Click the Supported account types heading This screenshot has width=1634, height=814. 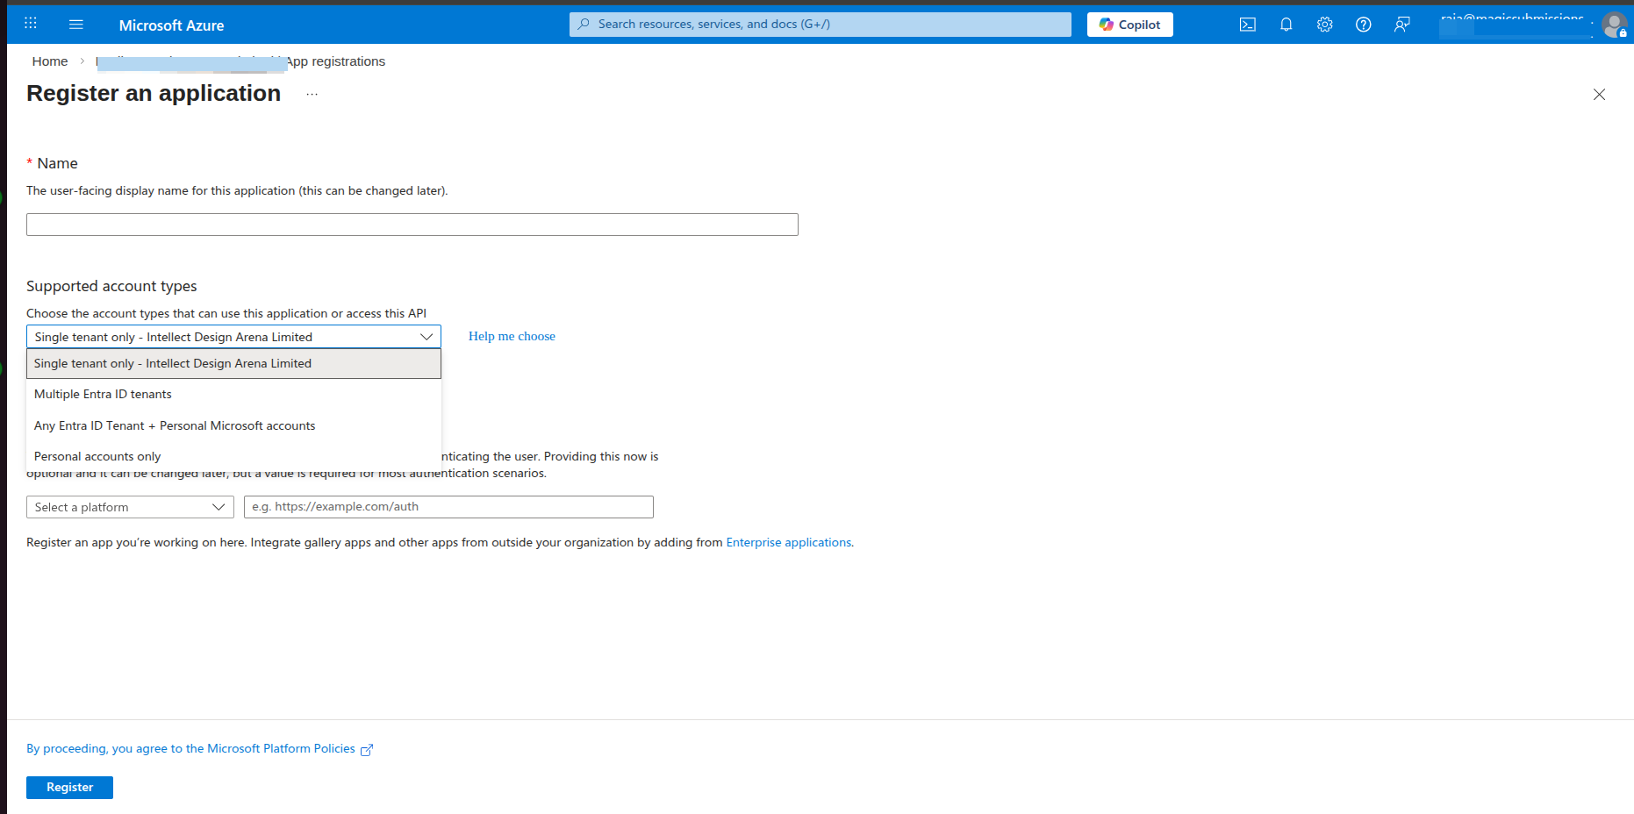coord(111,286)
